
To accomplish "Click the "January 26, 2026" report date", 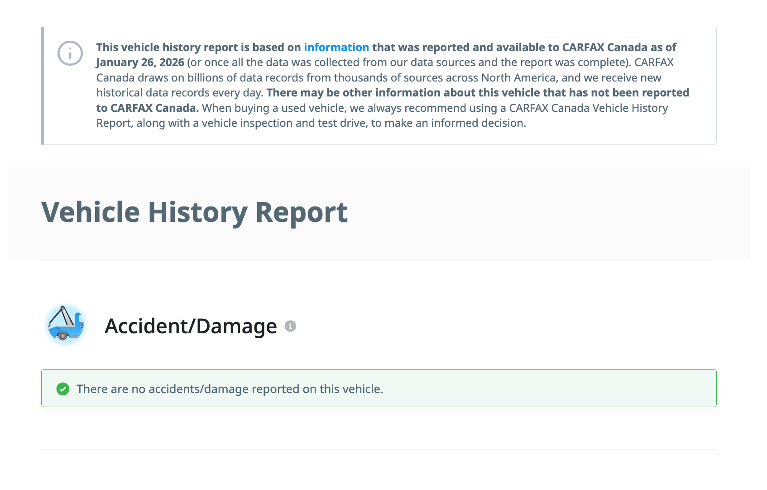I will click(140, 62).
